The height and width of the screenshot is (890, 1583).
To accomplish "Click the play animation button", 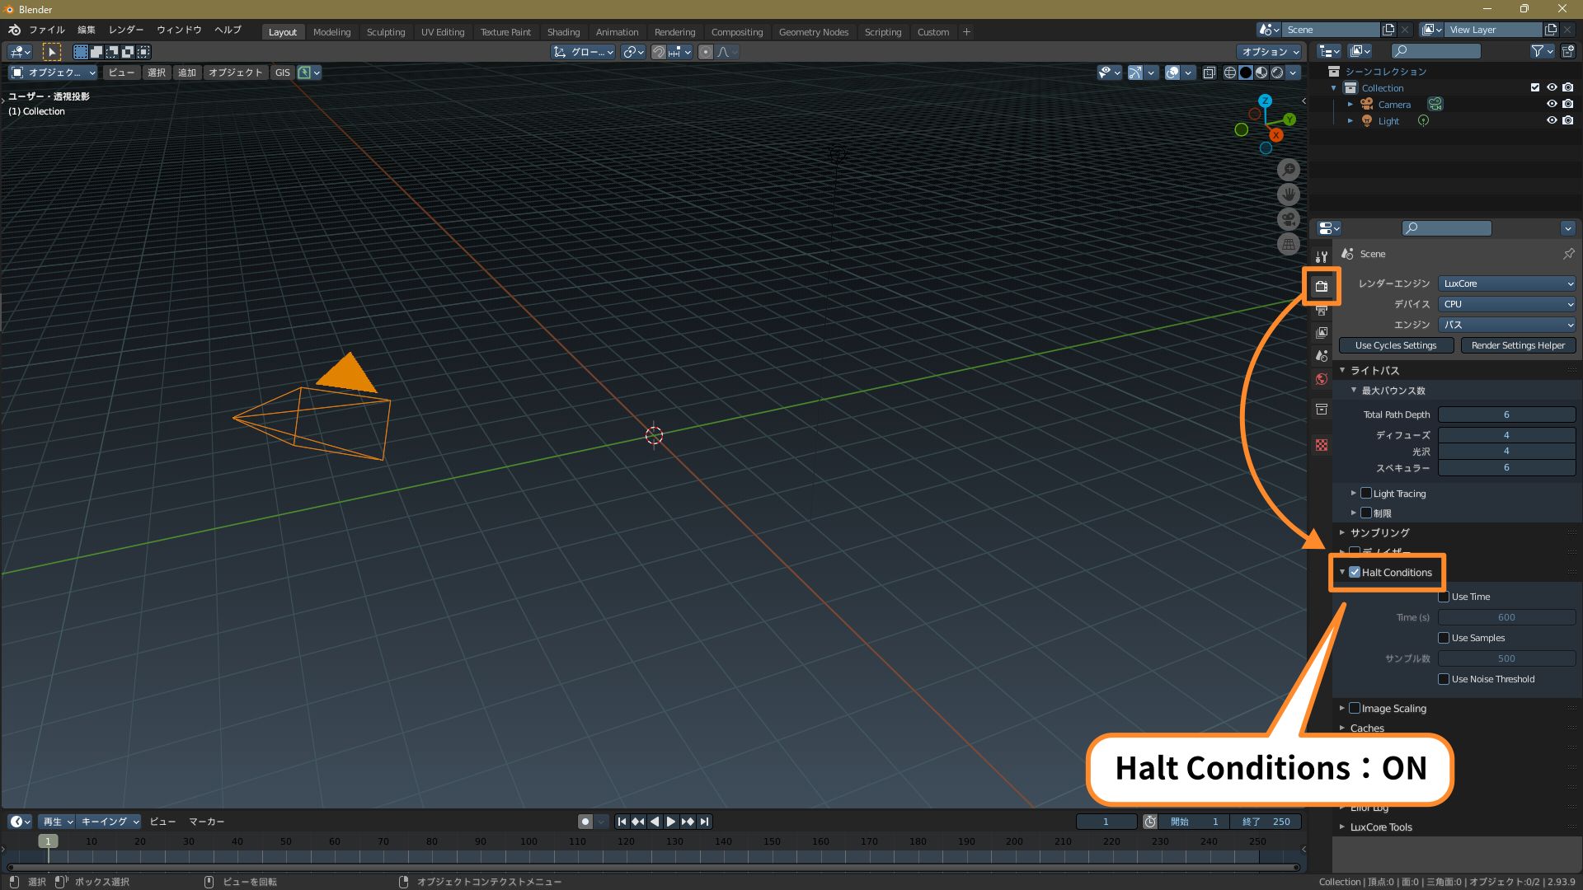I will coord(671,822).
